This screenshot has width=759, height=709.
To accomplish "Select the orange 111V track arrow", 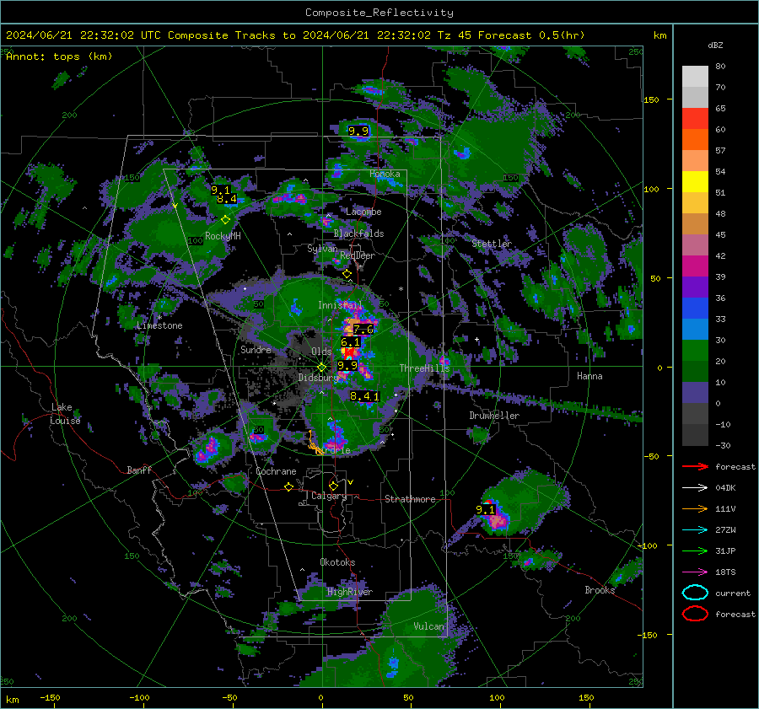I will (695, 508).
